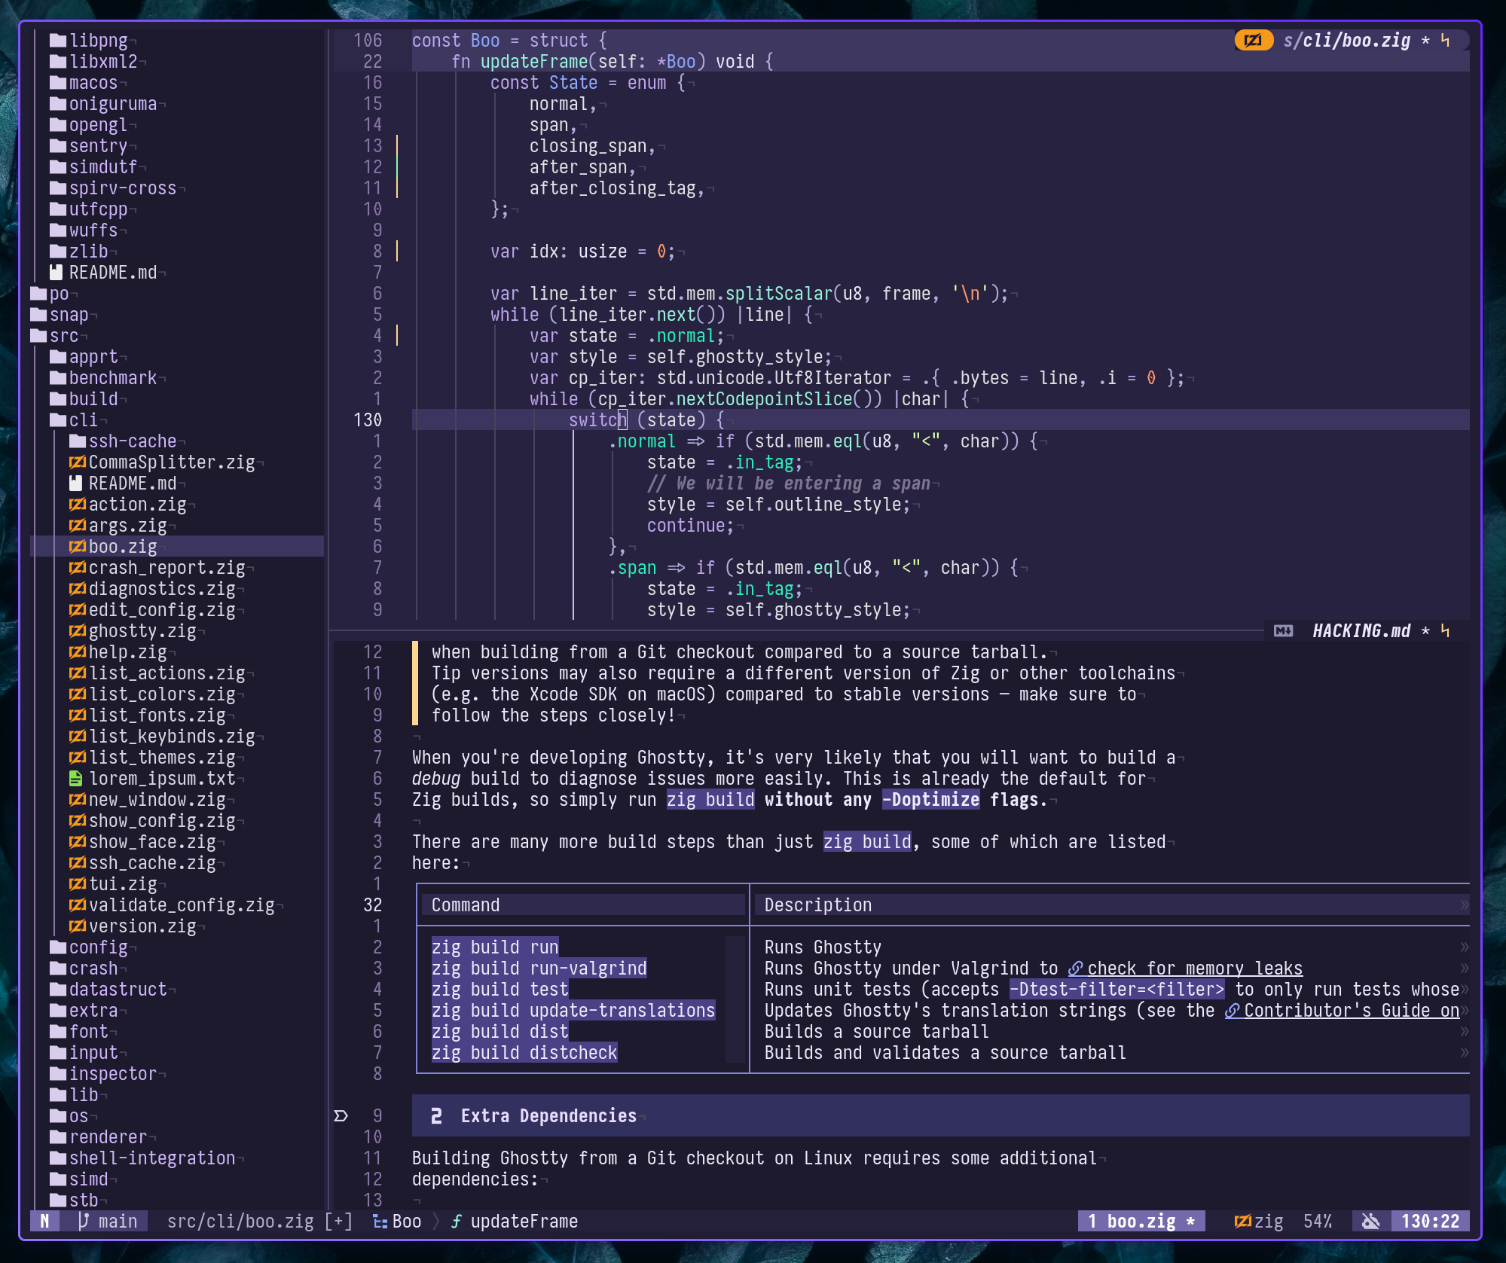Click the Zig filetype icon in statusline
This screenshot has width=1506, height=1263.
(x=1242, y=1221)
